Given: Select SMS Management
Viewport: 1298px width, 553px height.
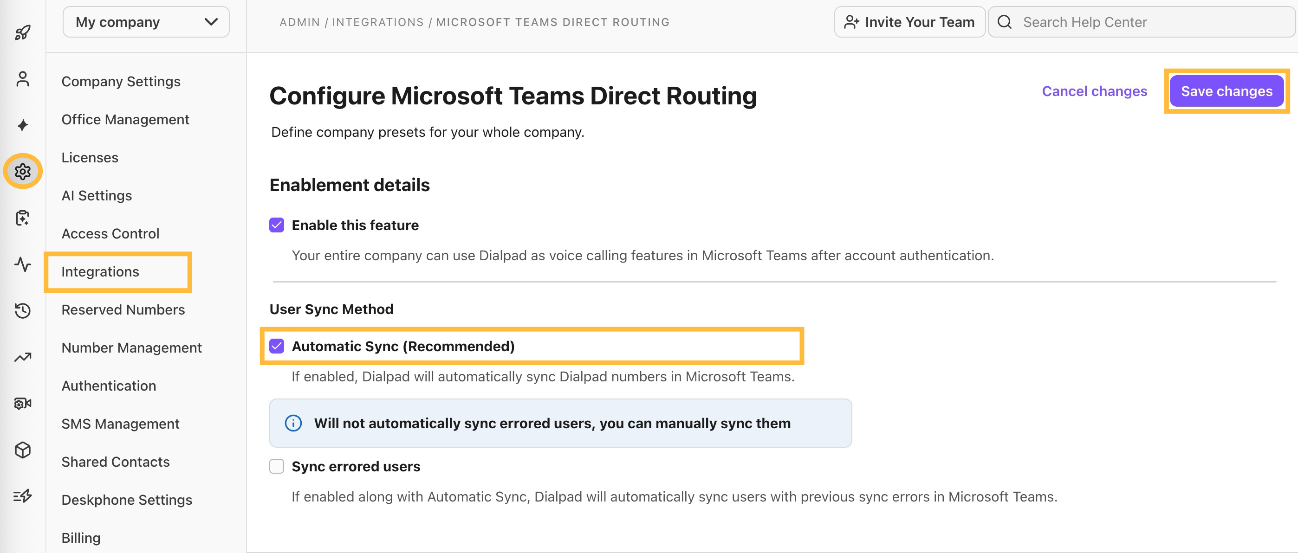Looking at the screenshot, I should tap(120, 424).
